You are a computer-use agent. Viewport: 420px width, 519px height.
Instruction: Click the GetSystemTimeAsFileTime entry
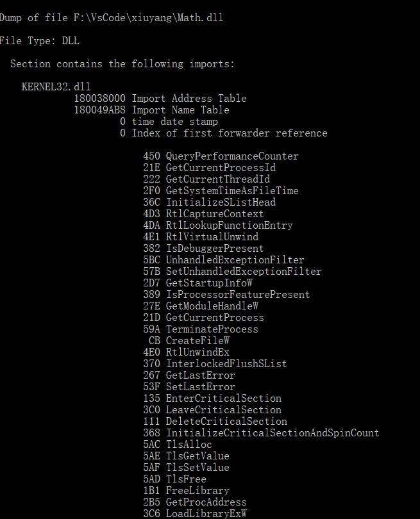pyautogui.click(x=231, y=191)
